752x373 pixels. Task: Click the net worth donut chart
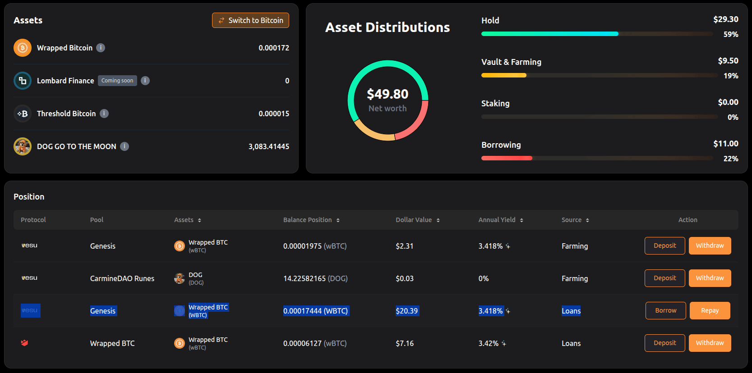tap(388, 100)
